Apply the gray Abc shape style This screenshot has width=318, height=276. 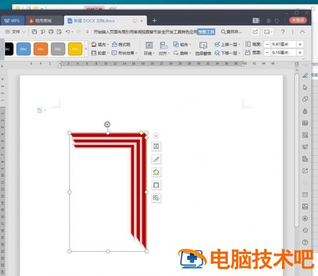[x=58, y=49]
